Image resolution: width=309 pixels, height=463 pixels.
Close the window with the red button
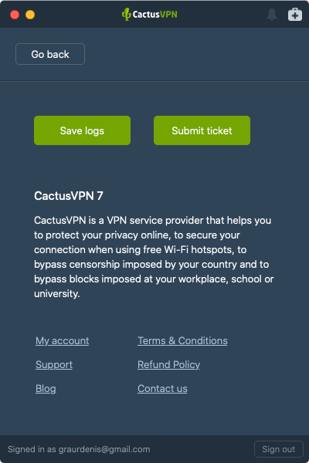coord(15,15)
